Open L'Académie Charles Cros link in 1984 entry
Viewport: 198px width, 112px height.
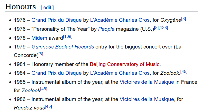click(120, 73)
